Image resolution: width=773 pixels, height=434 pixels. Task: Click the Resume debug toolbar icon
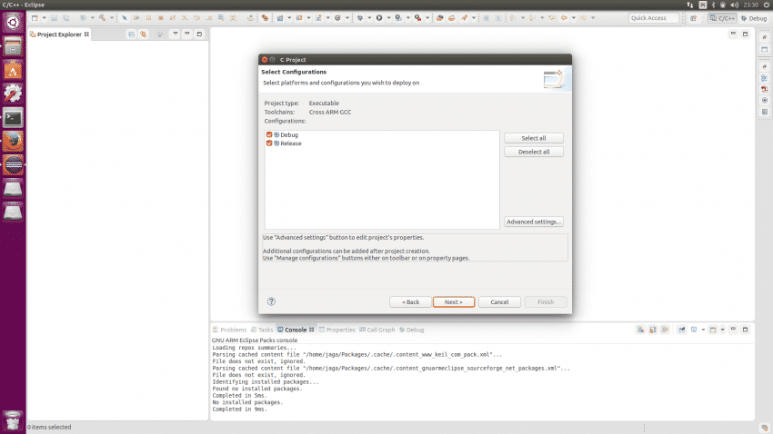click(136, 18)
